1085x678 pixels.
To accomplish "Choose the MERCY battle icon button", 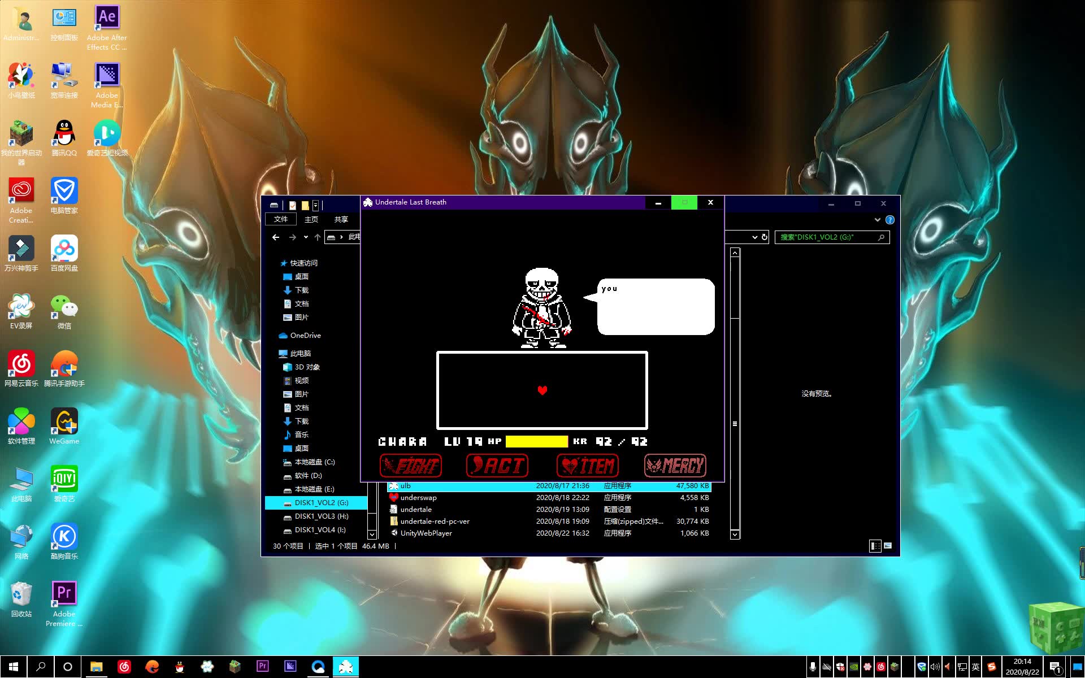I will [675, 466].
